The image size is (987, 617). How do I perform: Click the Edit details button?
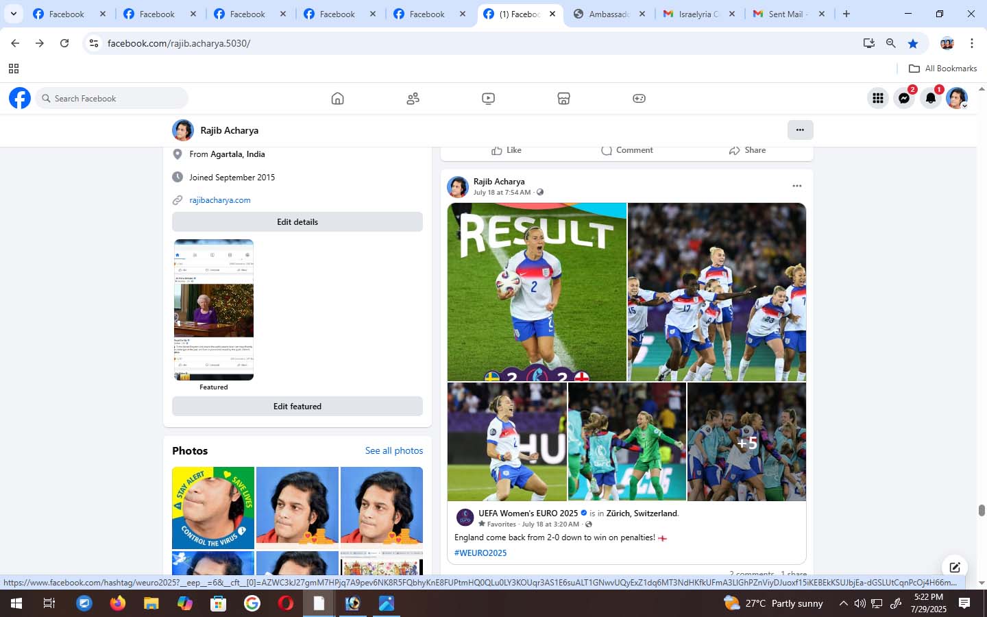pyautogui.click(x=297, y=221)
